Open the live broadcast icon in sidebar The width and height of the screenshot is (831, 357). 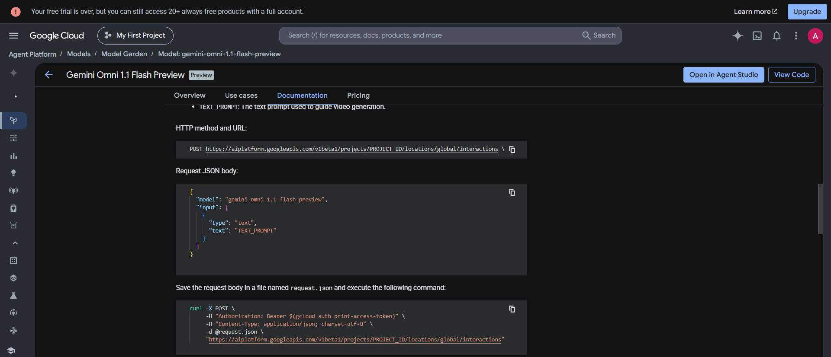(x=13, y=191)
